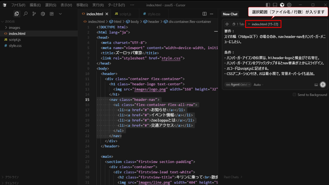Screen dimensions: 329x185
Task: Show more menu bar items ellipsis
Action: (x=132, y=5)
